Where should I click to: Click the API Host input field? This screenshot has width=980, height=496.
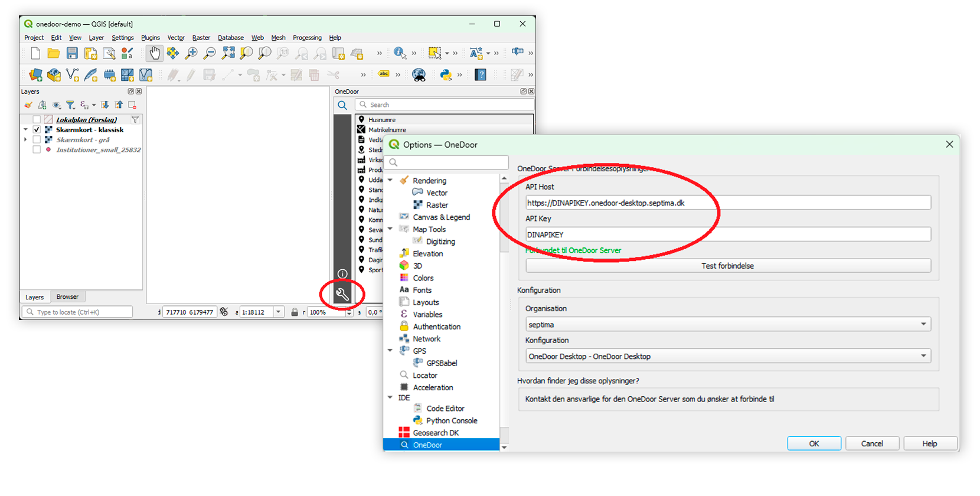[728, 203]
